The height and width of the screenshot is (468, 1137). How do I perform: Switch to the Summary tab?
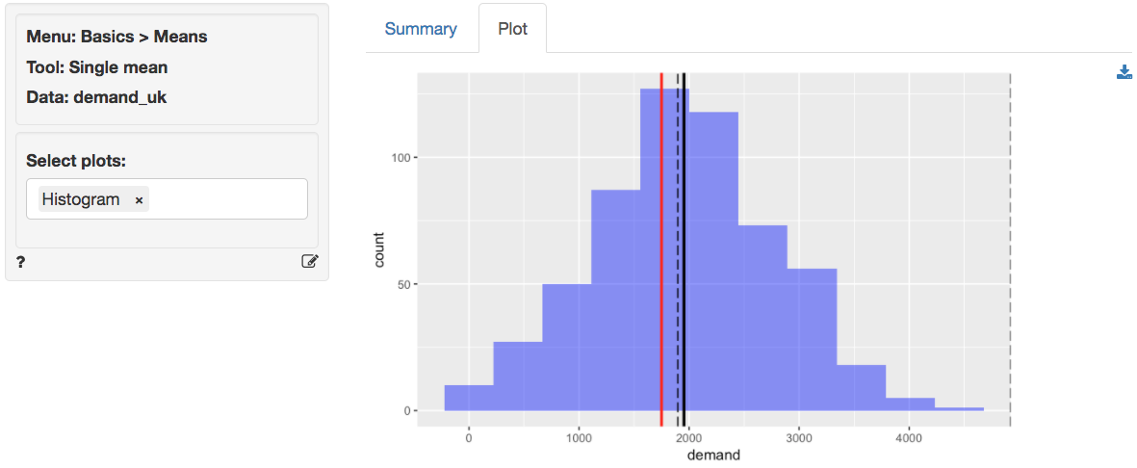[421, 29]
